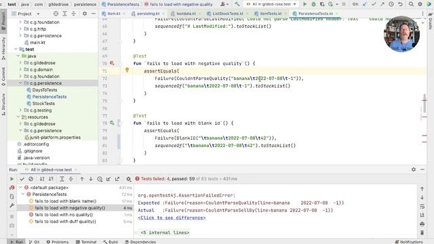434x244 pixels.
Task: Toggle Show Passed tests checkmark
Action: coord(22,179)
